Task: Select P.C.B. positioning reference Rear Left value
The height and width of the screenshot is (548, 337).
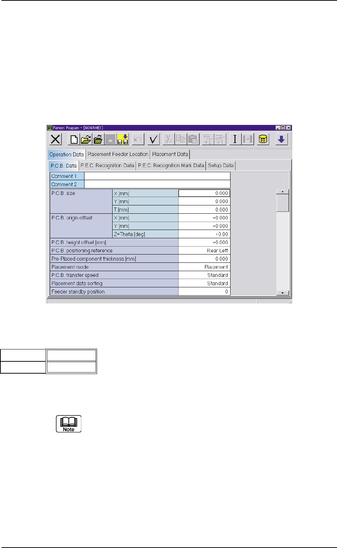Action: (204, 251)
